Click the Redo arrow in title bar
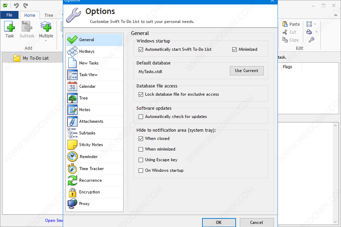The width and height of the screenshot is (341, 227). point(26,5)
